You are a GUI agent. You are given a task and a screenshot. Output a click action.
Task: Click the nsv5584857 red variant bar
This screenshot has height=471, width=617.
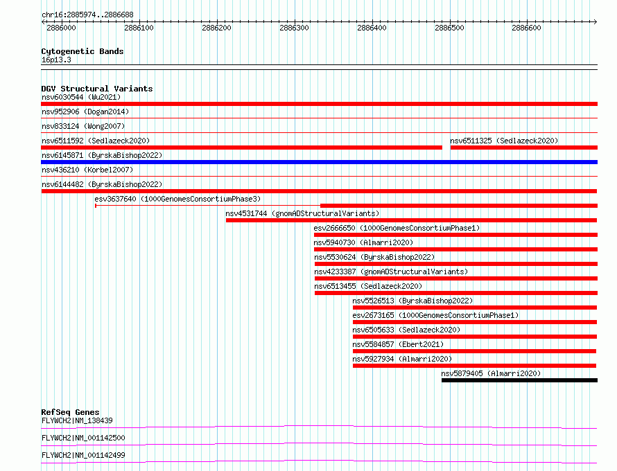tap(475, 351)
